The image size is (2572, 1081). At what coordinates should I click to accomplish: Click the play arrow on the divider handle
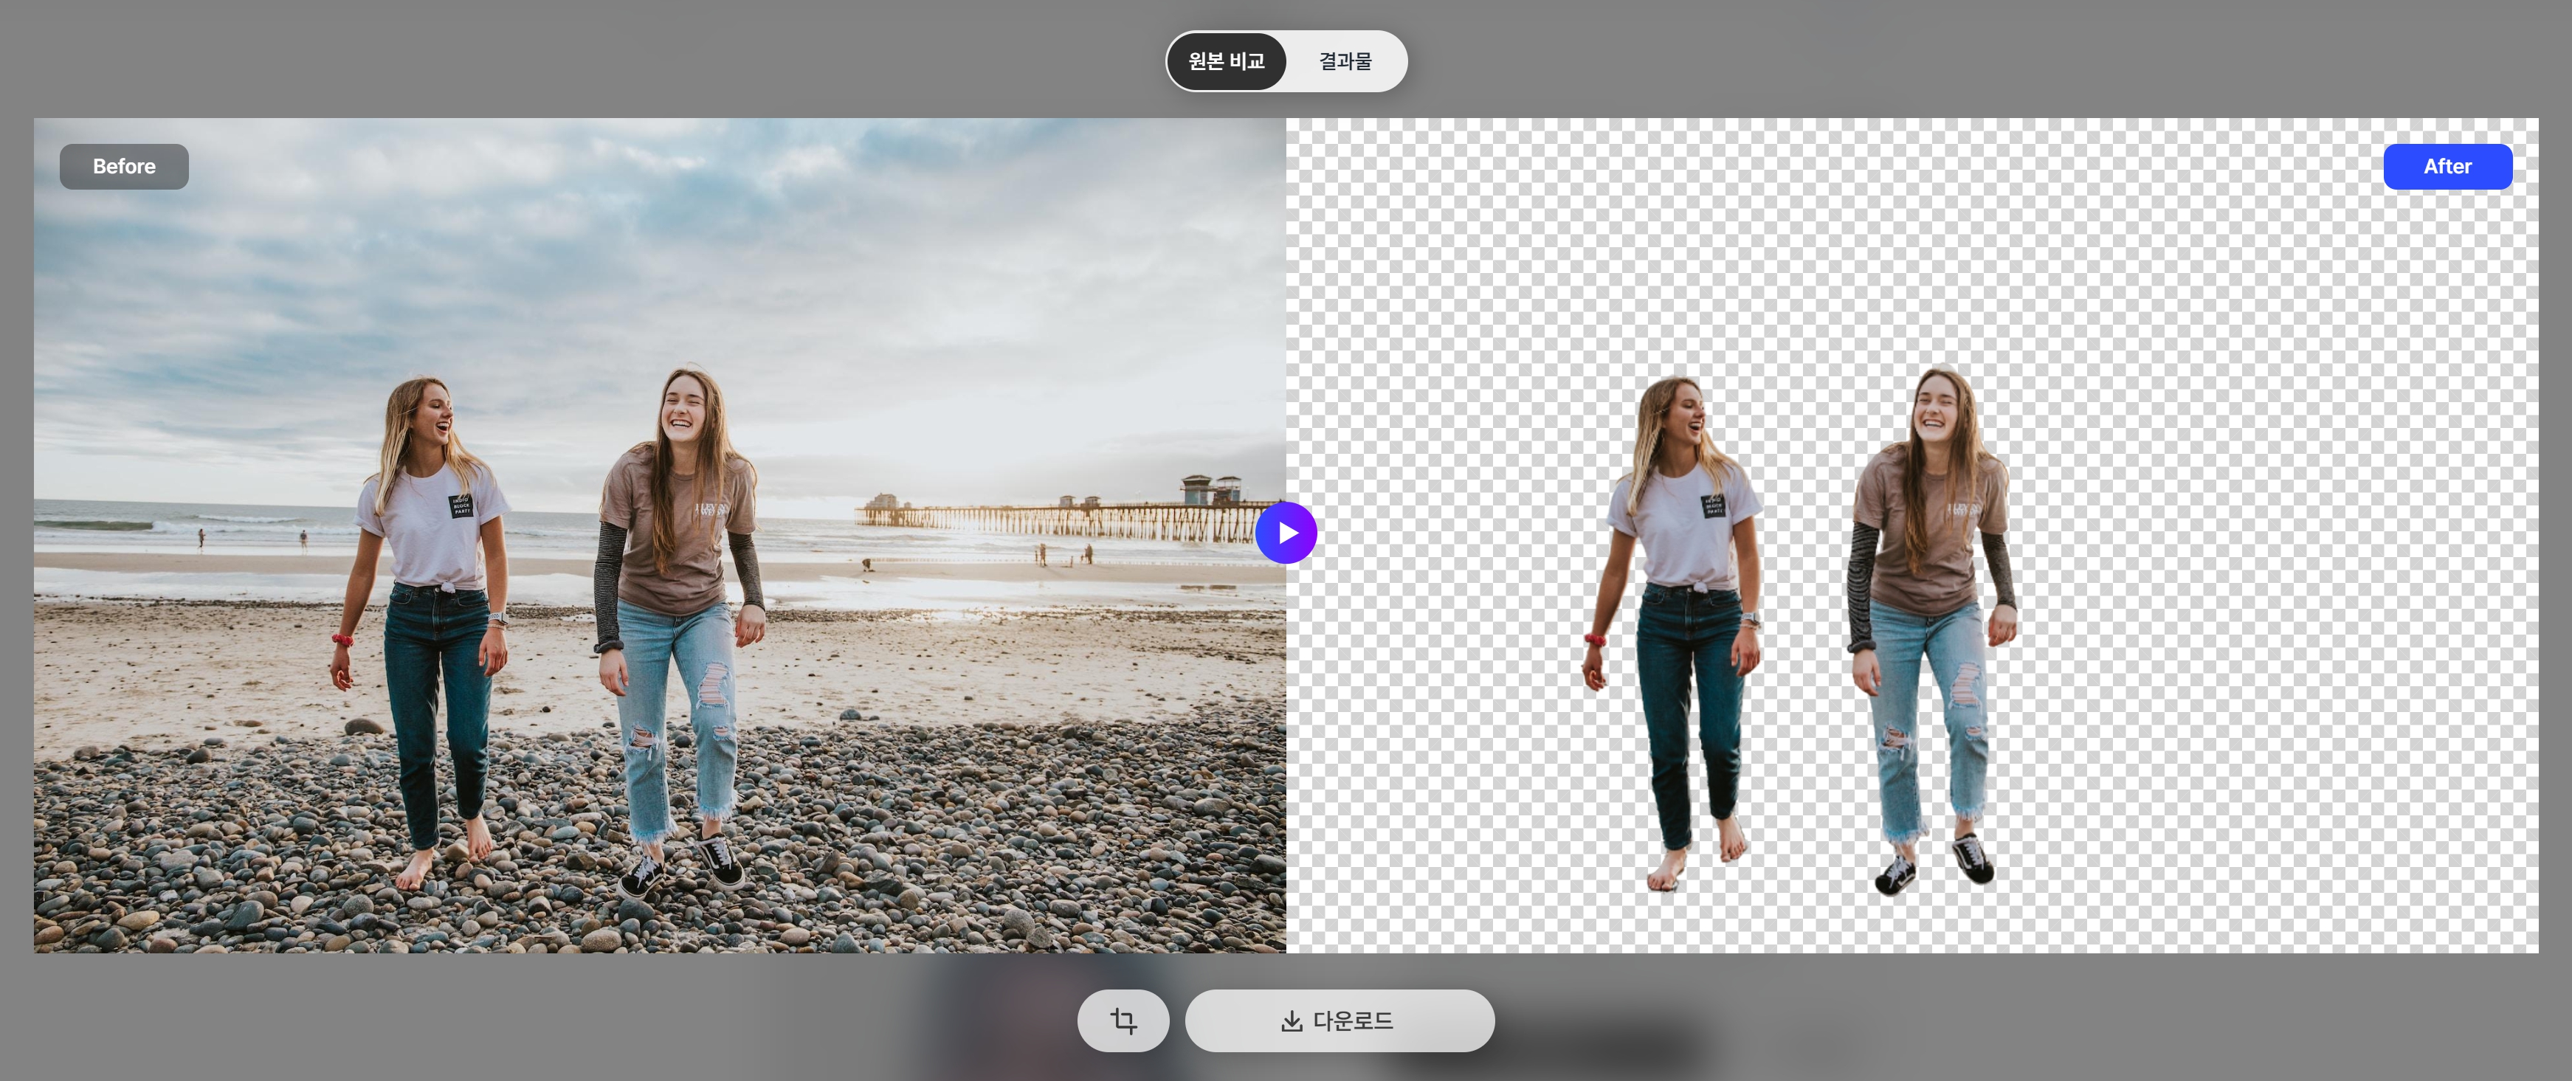click(1288, 533)
